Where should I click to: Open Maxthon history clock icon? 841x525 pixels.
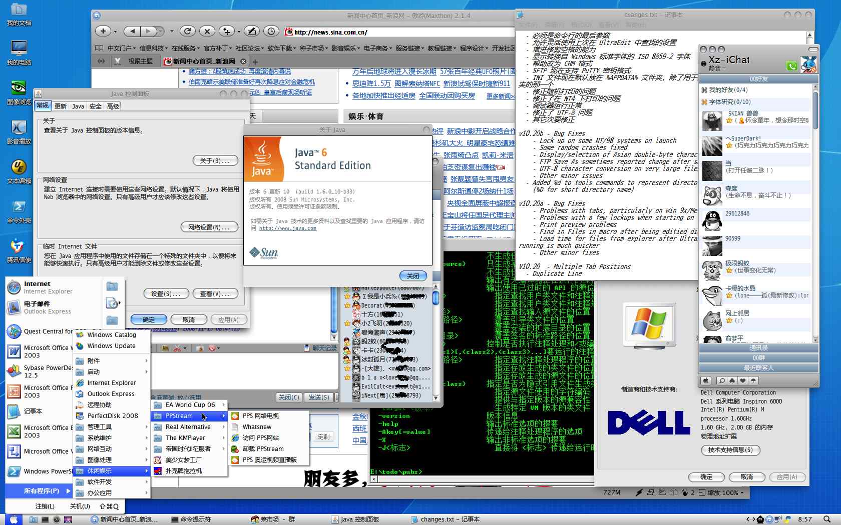pos(271,31)
